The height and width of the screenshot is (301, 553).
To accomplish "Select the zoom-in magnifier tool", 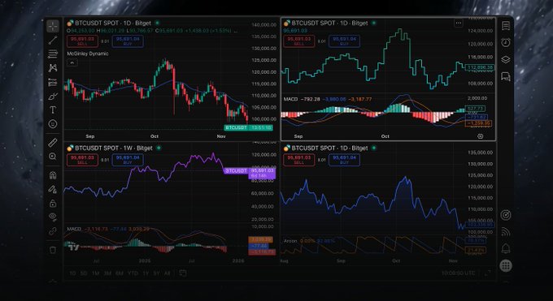I will click(x=53, y=157).
